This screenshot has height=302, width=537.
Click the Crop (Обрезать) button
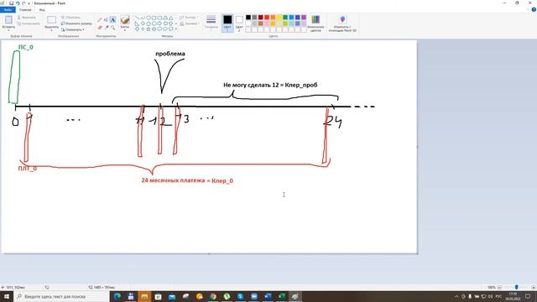coord(70,18)
